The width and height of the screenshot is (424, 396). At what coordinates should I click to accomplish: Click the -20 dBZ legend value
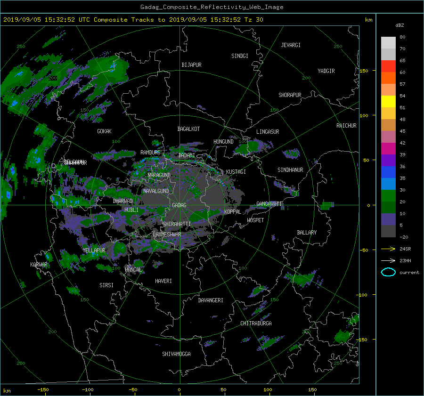(404, 237)
